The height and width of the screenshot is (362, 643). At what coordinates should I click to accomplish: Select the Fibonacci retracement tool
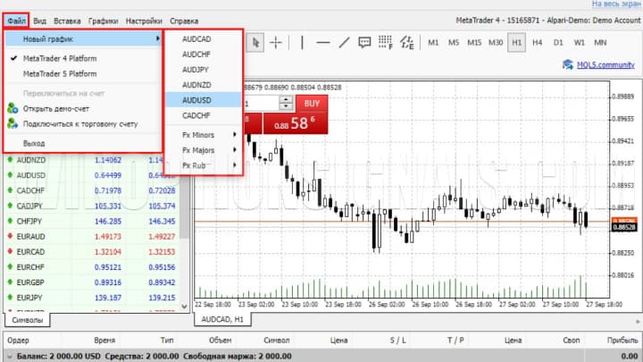pos(386,42)
